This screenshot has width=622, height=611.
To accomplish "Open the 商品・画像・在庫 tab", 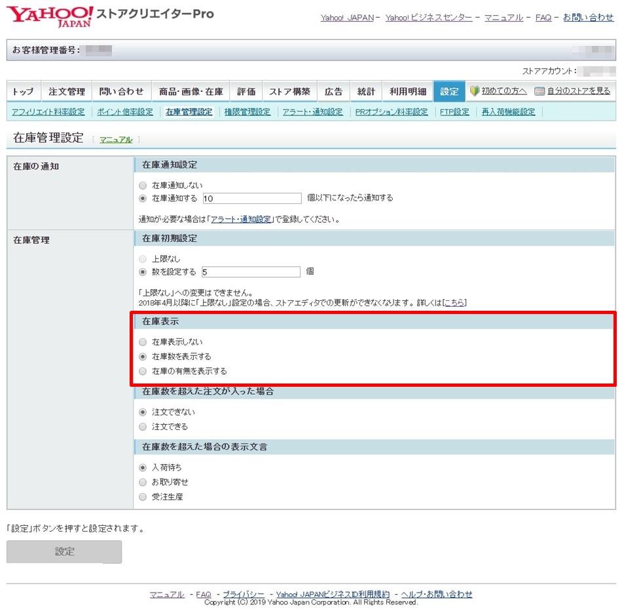I will [x=191, y=91].
